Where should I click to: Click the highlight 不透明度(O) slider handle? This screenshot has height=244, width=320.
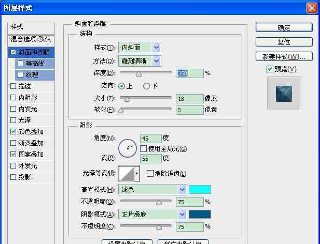(x=159, y=203)
